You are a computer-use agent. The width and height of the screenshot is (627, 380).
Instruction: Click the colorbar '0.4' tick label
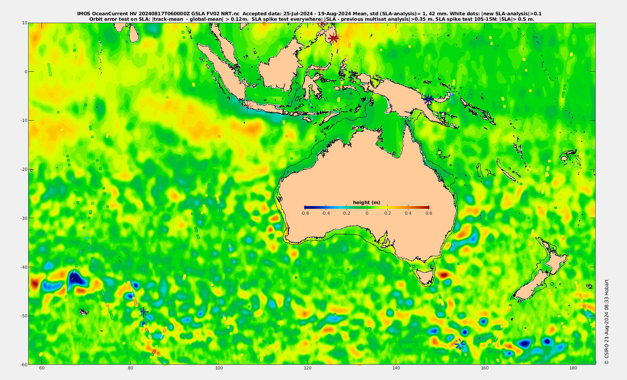coord(408,213)
